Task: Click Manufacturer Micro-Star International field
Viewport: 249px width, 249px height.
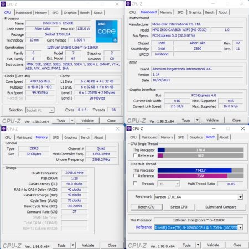Action: (198, 24)
